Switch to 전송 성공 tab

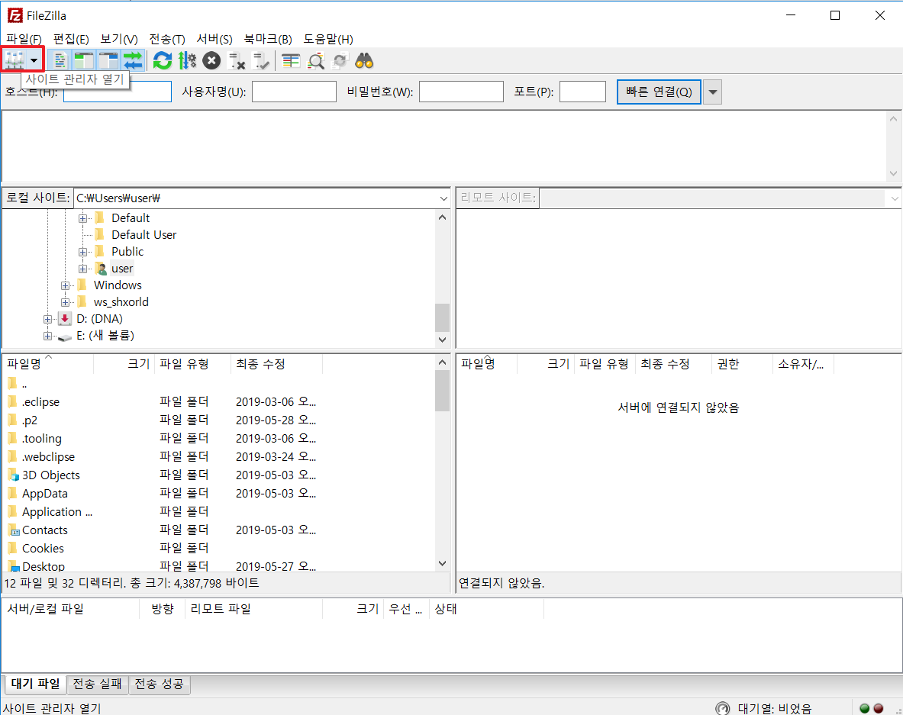pos(159,684)
